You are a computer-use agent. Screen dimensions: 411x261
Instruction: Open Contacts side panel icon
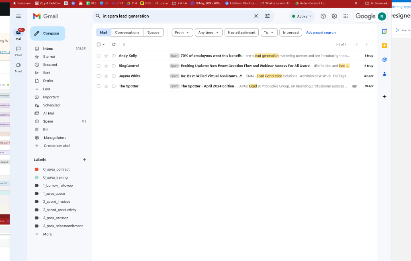(x=384, y=74)
